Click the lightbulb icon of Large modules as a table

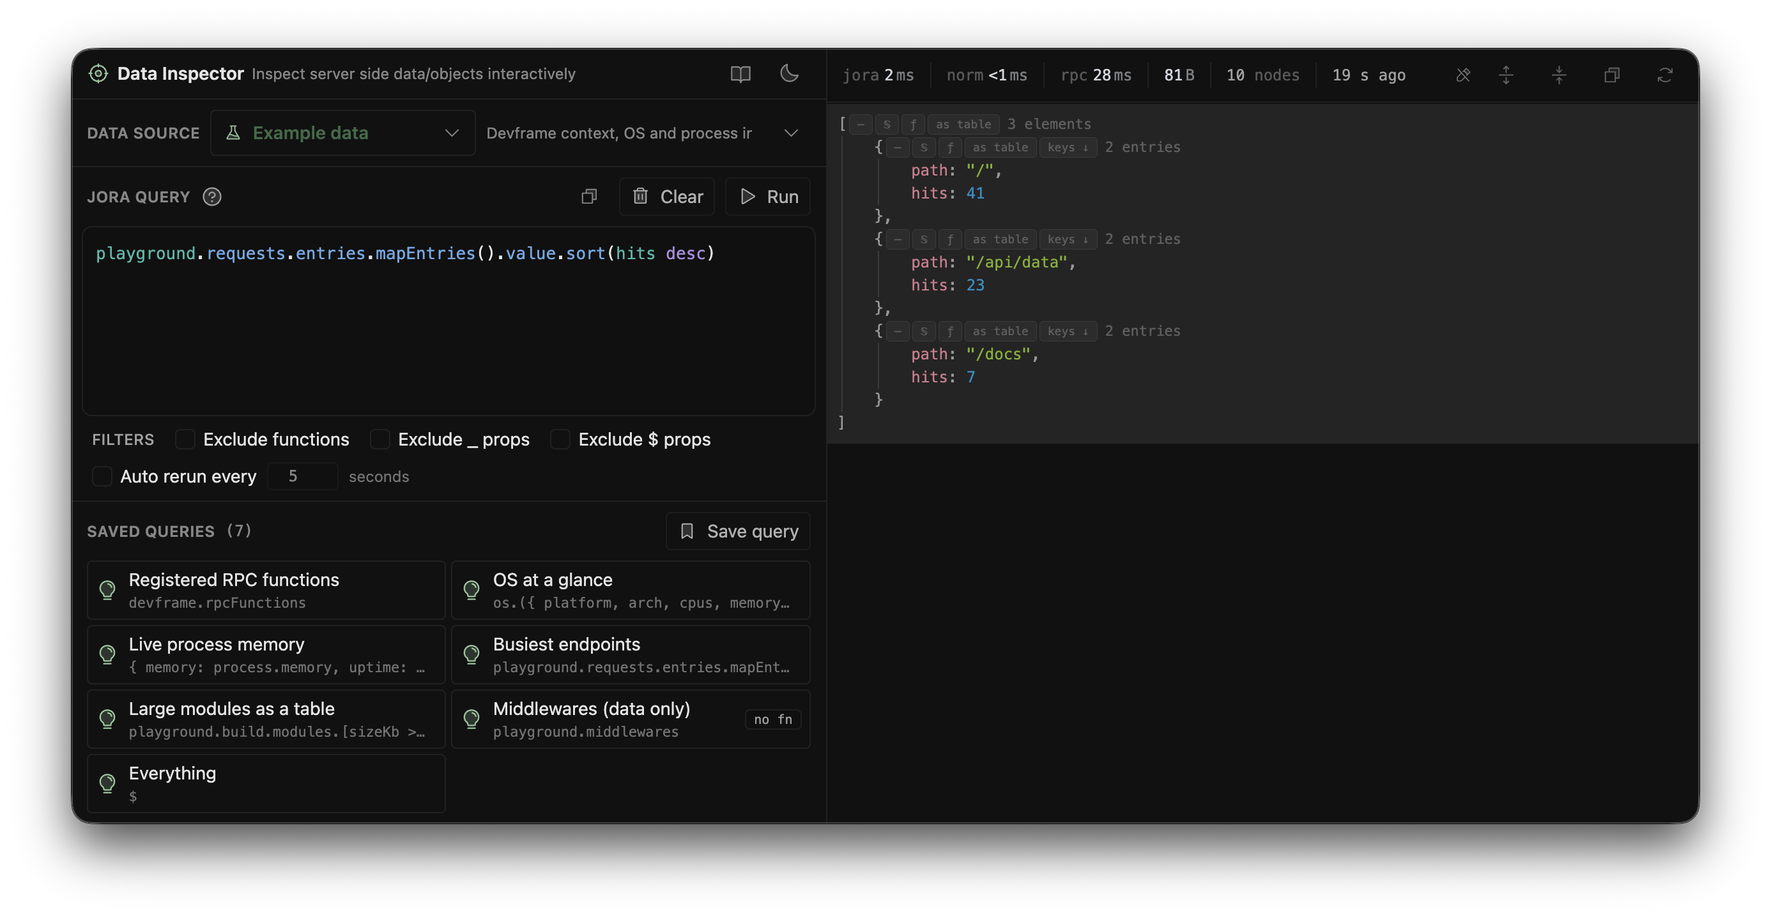(107, 719)
